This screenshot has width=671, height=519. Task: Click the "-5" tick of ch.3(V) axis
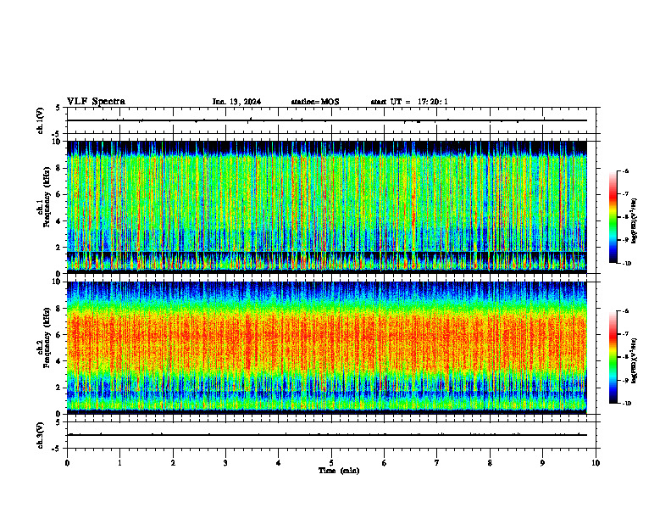pyautogui.click(x=57, y=449)
